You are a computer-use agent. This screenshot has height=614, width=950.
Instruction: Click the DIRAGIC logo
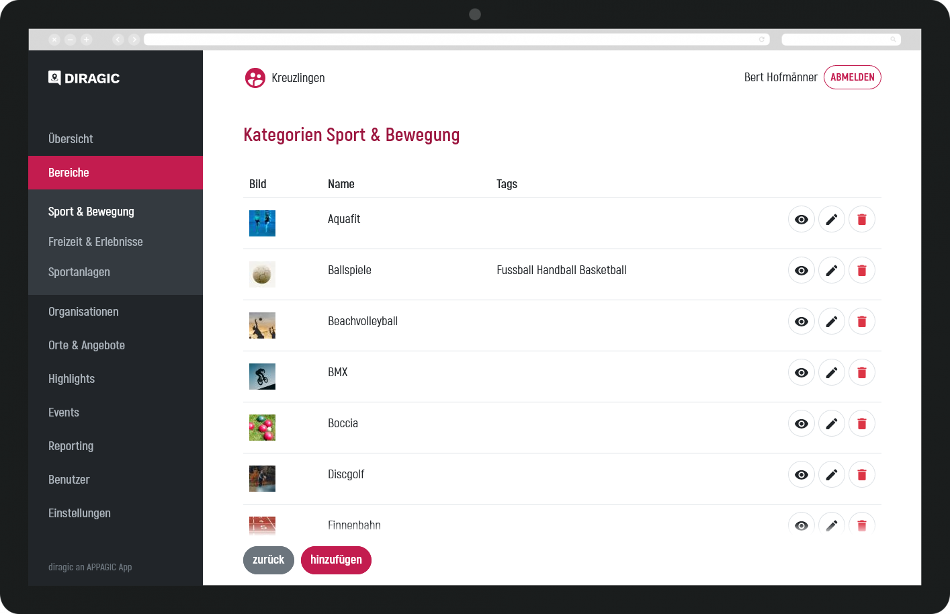point(84,78)
